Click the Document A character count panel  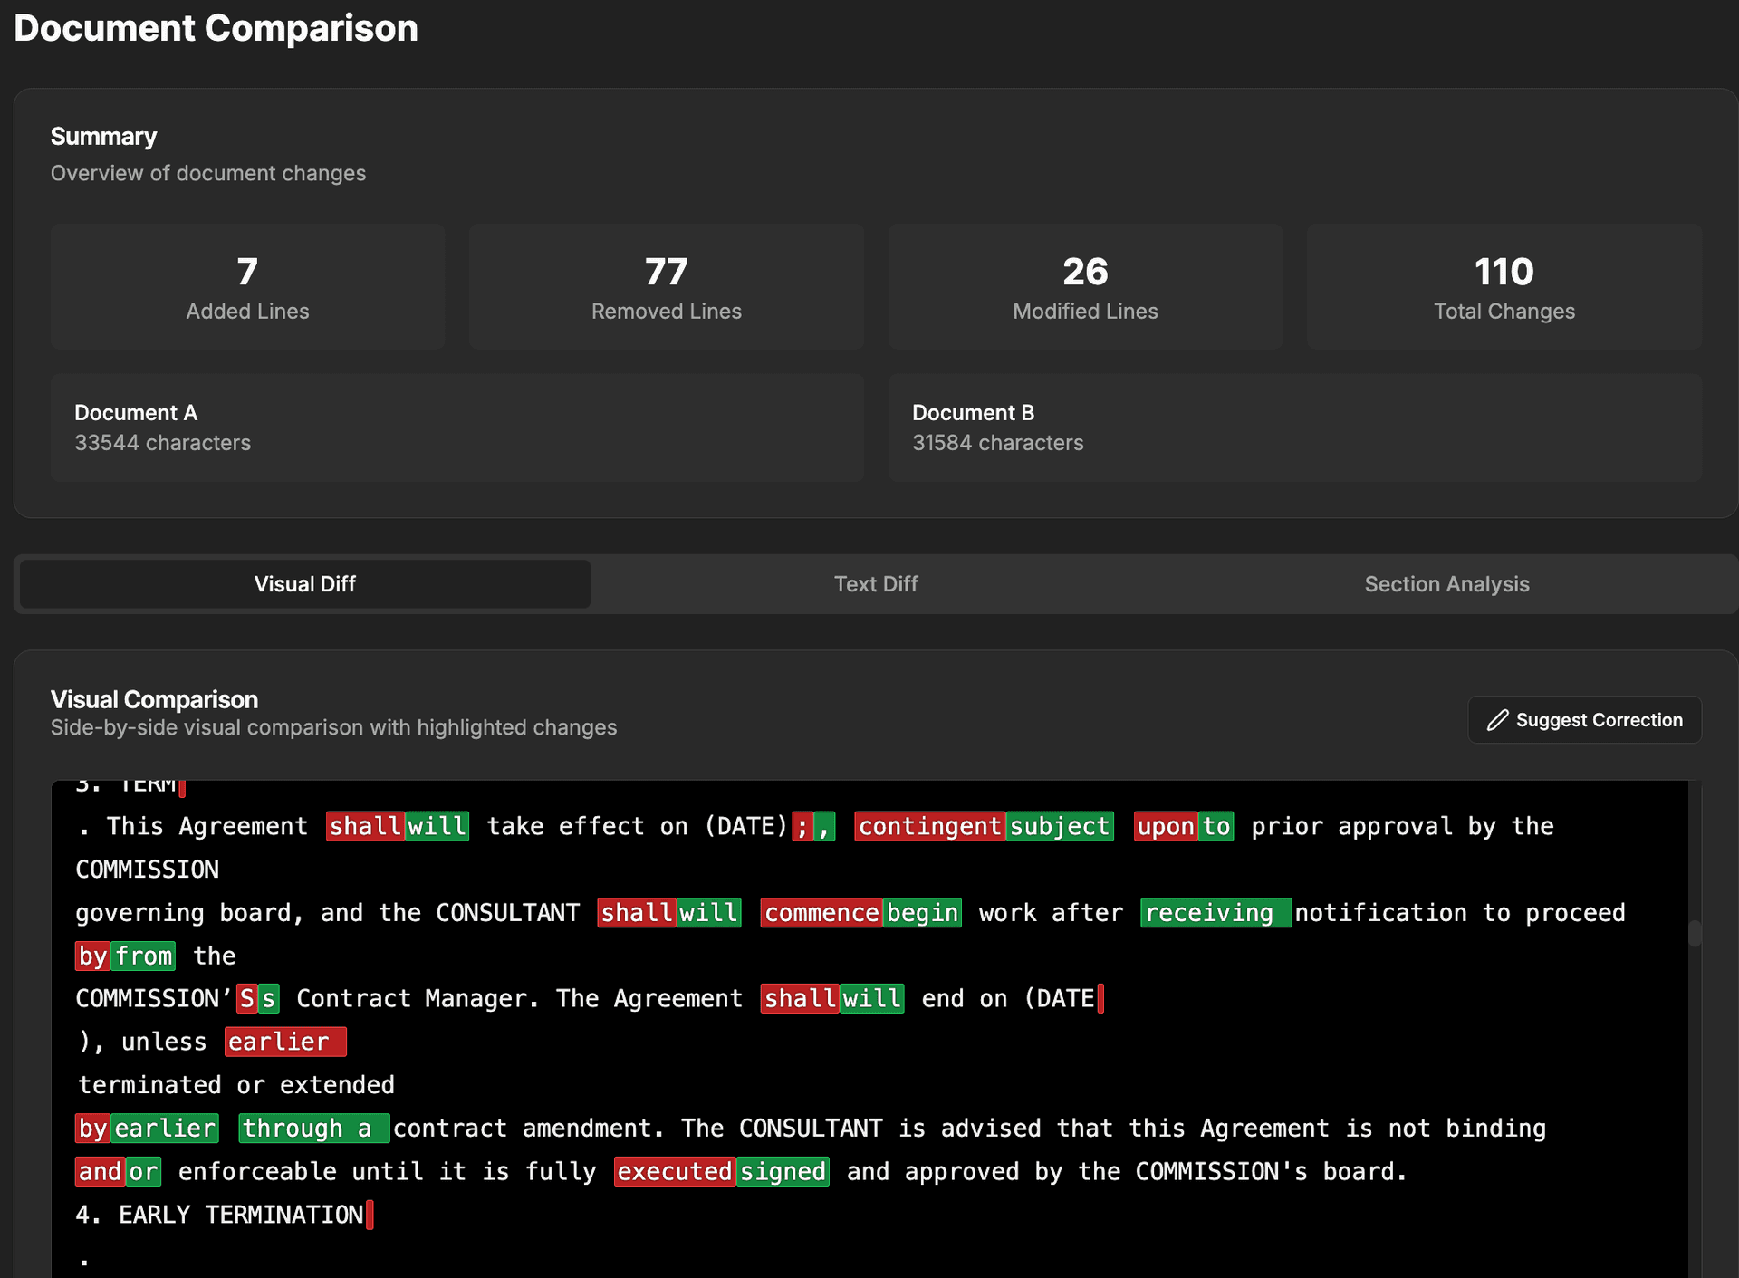[456, 428]
